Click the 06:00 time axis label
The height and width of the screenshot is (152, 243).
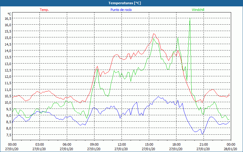[x=67, y=145]
